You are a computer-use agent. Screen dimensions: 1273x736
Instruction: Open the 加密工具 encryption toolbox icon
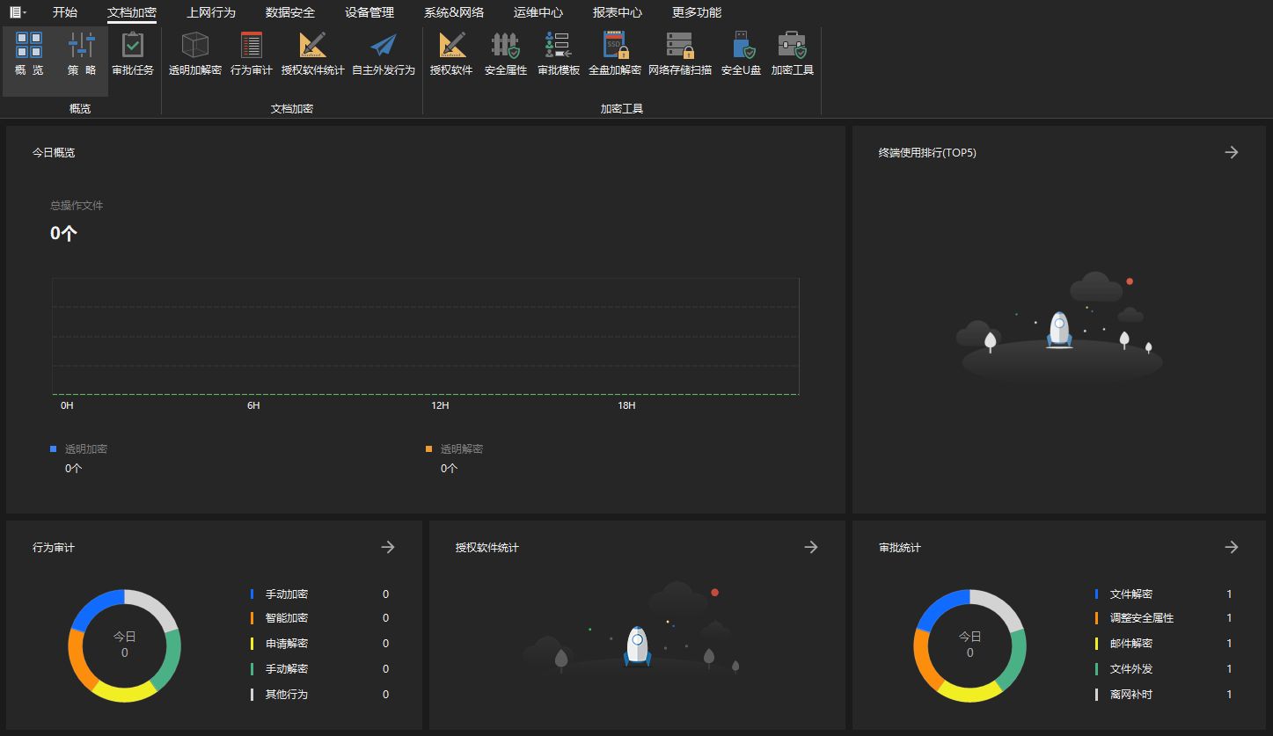793,54
